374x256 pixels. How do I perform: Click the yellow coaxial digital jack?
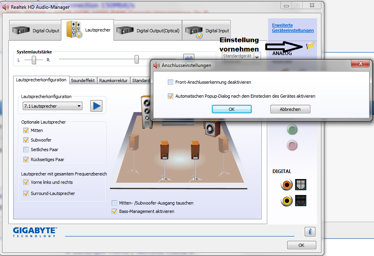(x=287, y=201)
